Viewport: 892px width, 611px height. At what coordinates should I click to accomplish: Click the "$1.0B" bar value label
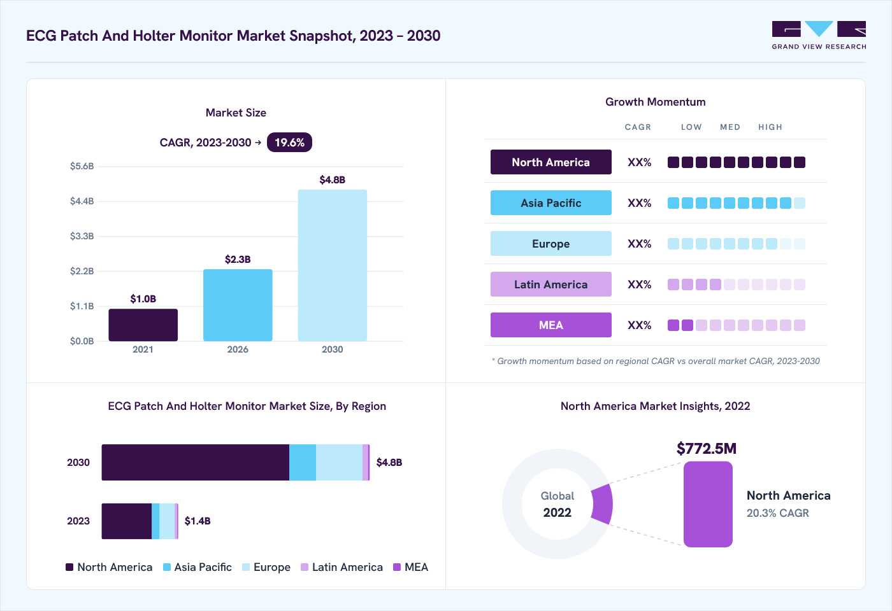coord(143,299)
